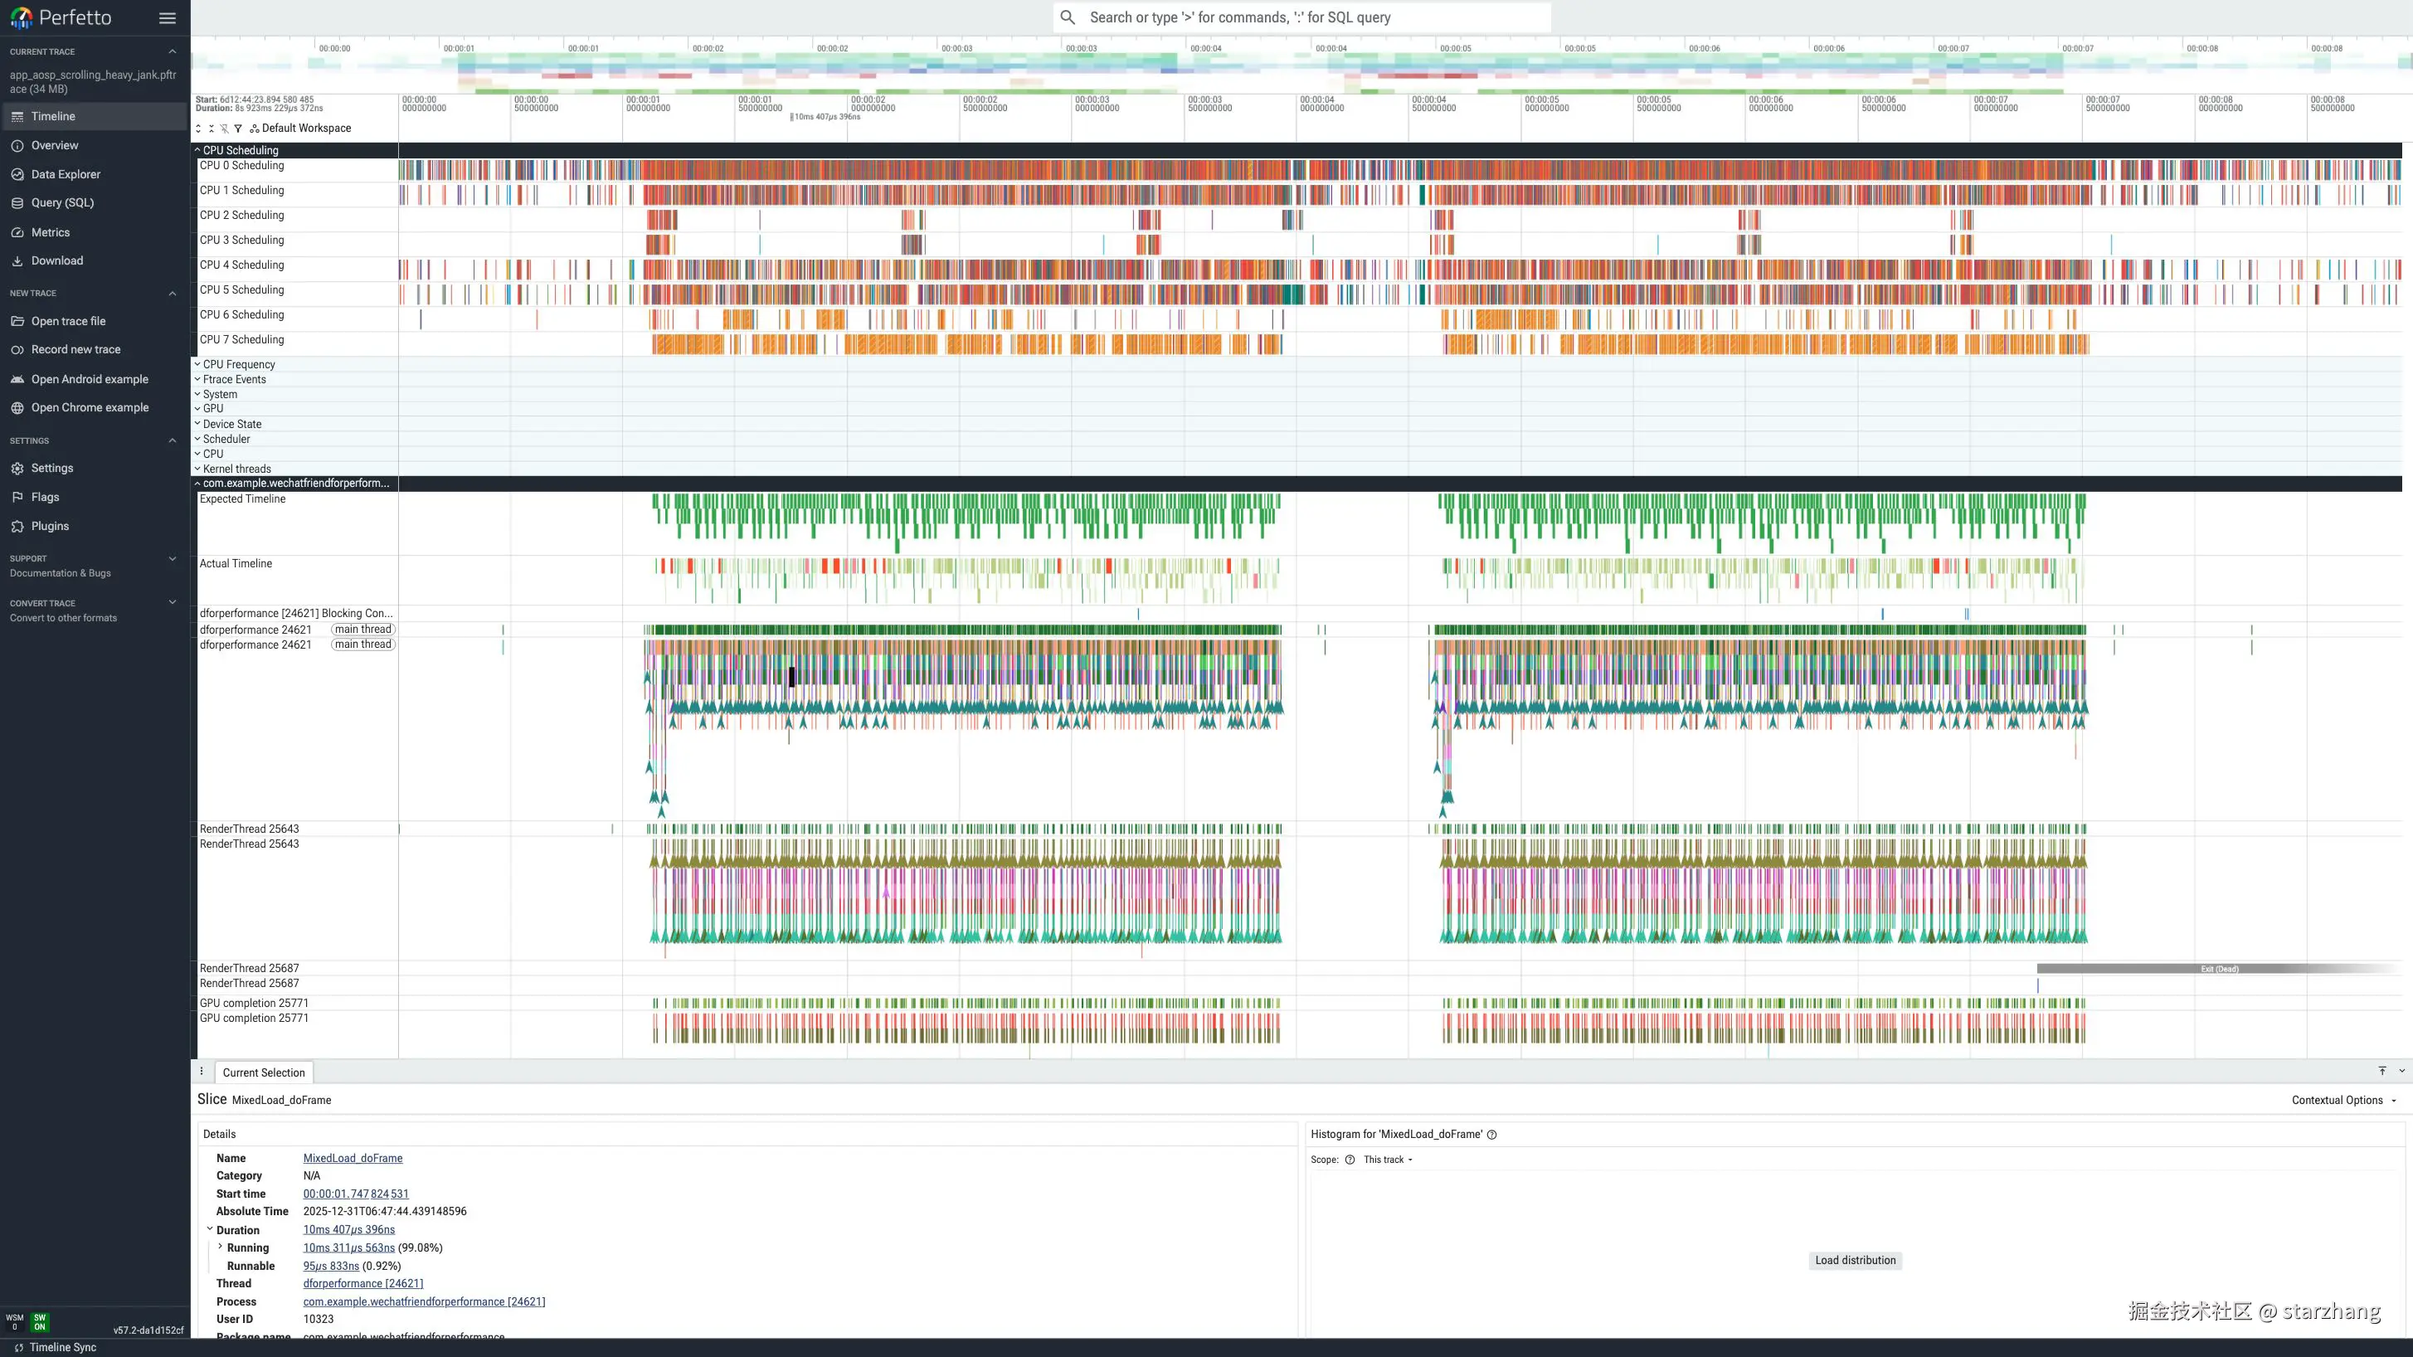Viewport: 2413px width, 1357px height.
Task: Expand the GPU track group
Action: pyautogui.click(x=197, y=408)
